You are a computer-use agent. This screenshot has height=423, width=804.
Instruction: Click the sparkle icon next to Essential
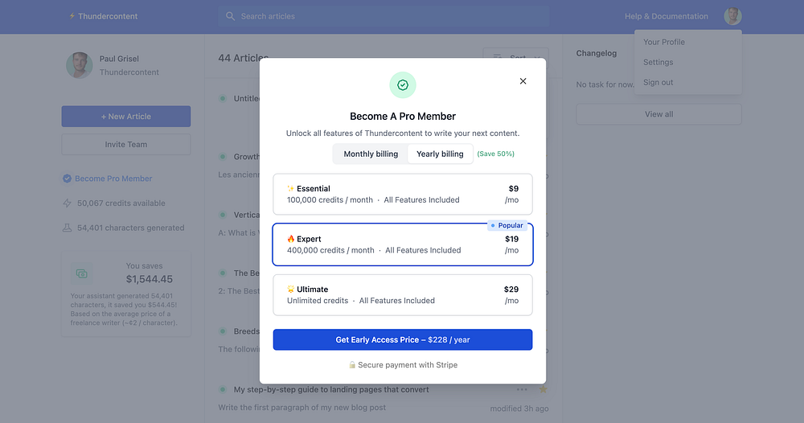[291, 189]
